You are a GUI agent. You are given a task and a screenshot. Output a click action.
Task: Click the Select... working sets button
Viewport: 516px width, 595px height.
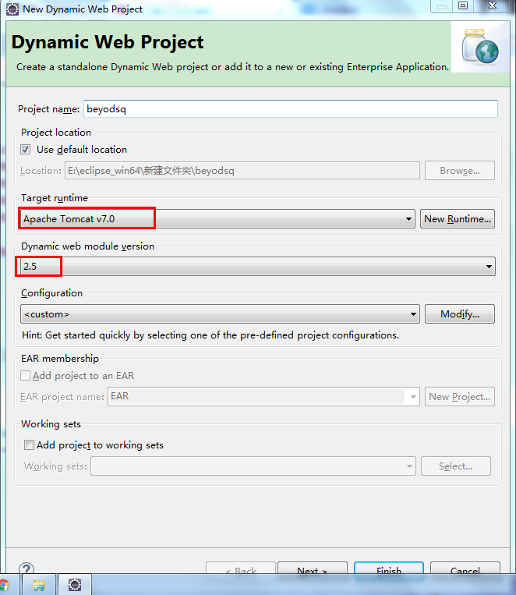click(x=456, y=466)
